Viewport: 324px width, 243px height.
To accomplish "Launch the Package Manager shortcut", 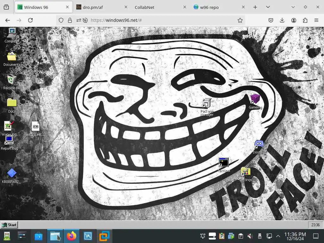I will 207,107.
